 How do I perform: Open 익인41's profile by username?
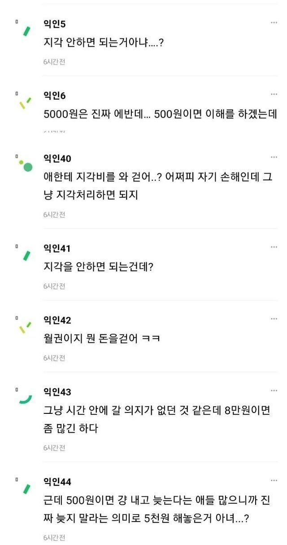(57, 248)
